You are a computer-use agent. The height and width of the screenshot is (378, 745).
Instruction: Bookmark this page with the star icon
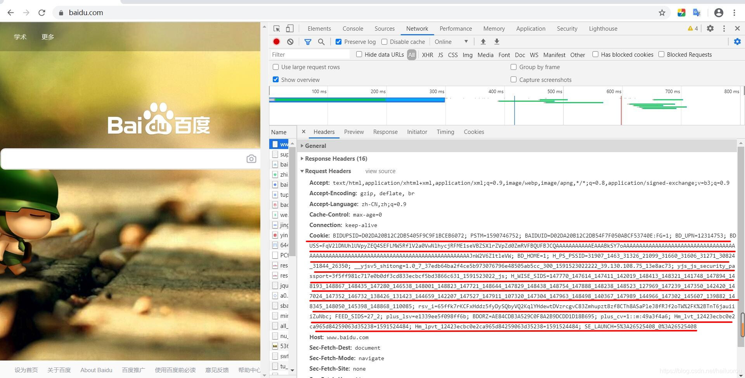(x=662, y=12)
